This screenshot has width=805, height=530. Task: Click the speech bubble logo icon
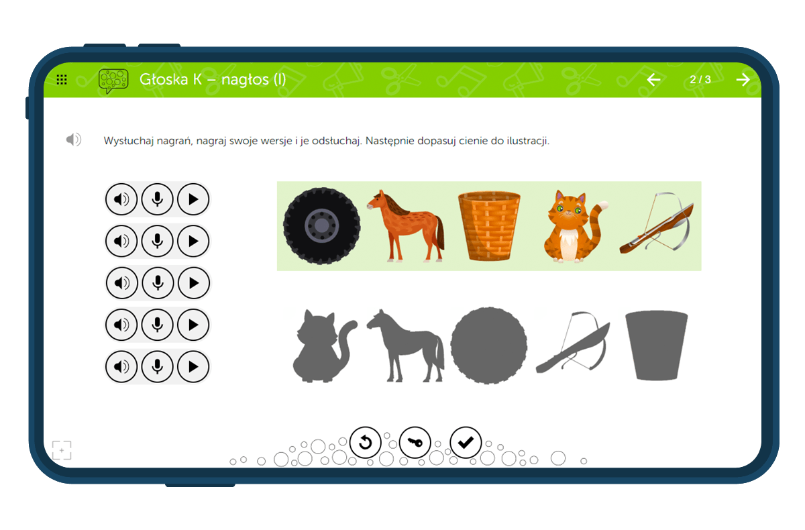(113, 81)
